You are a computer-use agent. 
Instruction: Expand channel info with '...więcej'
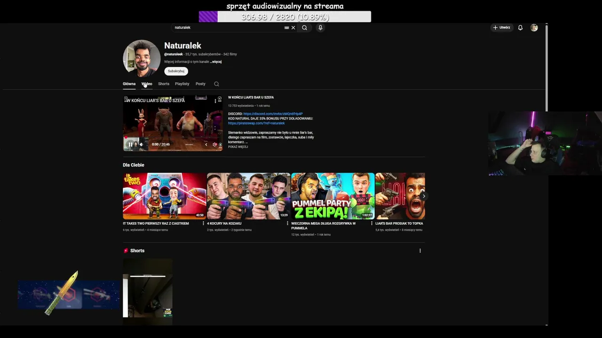(x=216, y=61)
